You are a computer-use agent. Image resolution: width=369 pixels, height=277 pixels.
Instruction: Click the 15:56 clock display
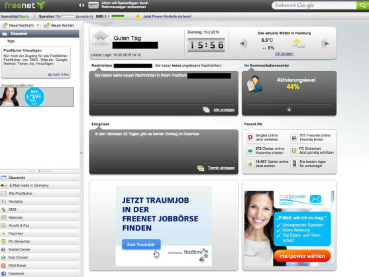206,45
